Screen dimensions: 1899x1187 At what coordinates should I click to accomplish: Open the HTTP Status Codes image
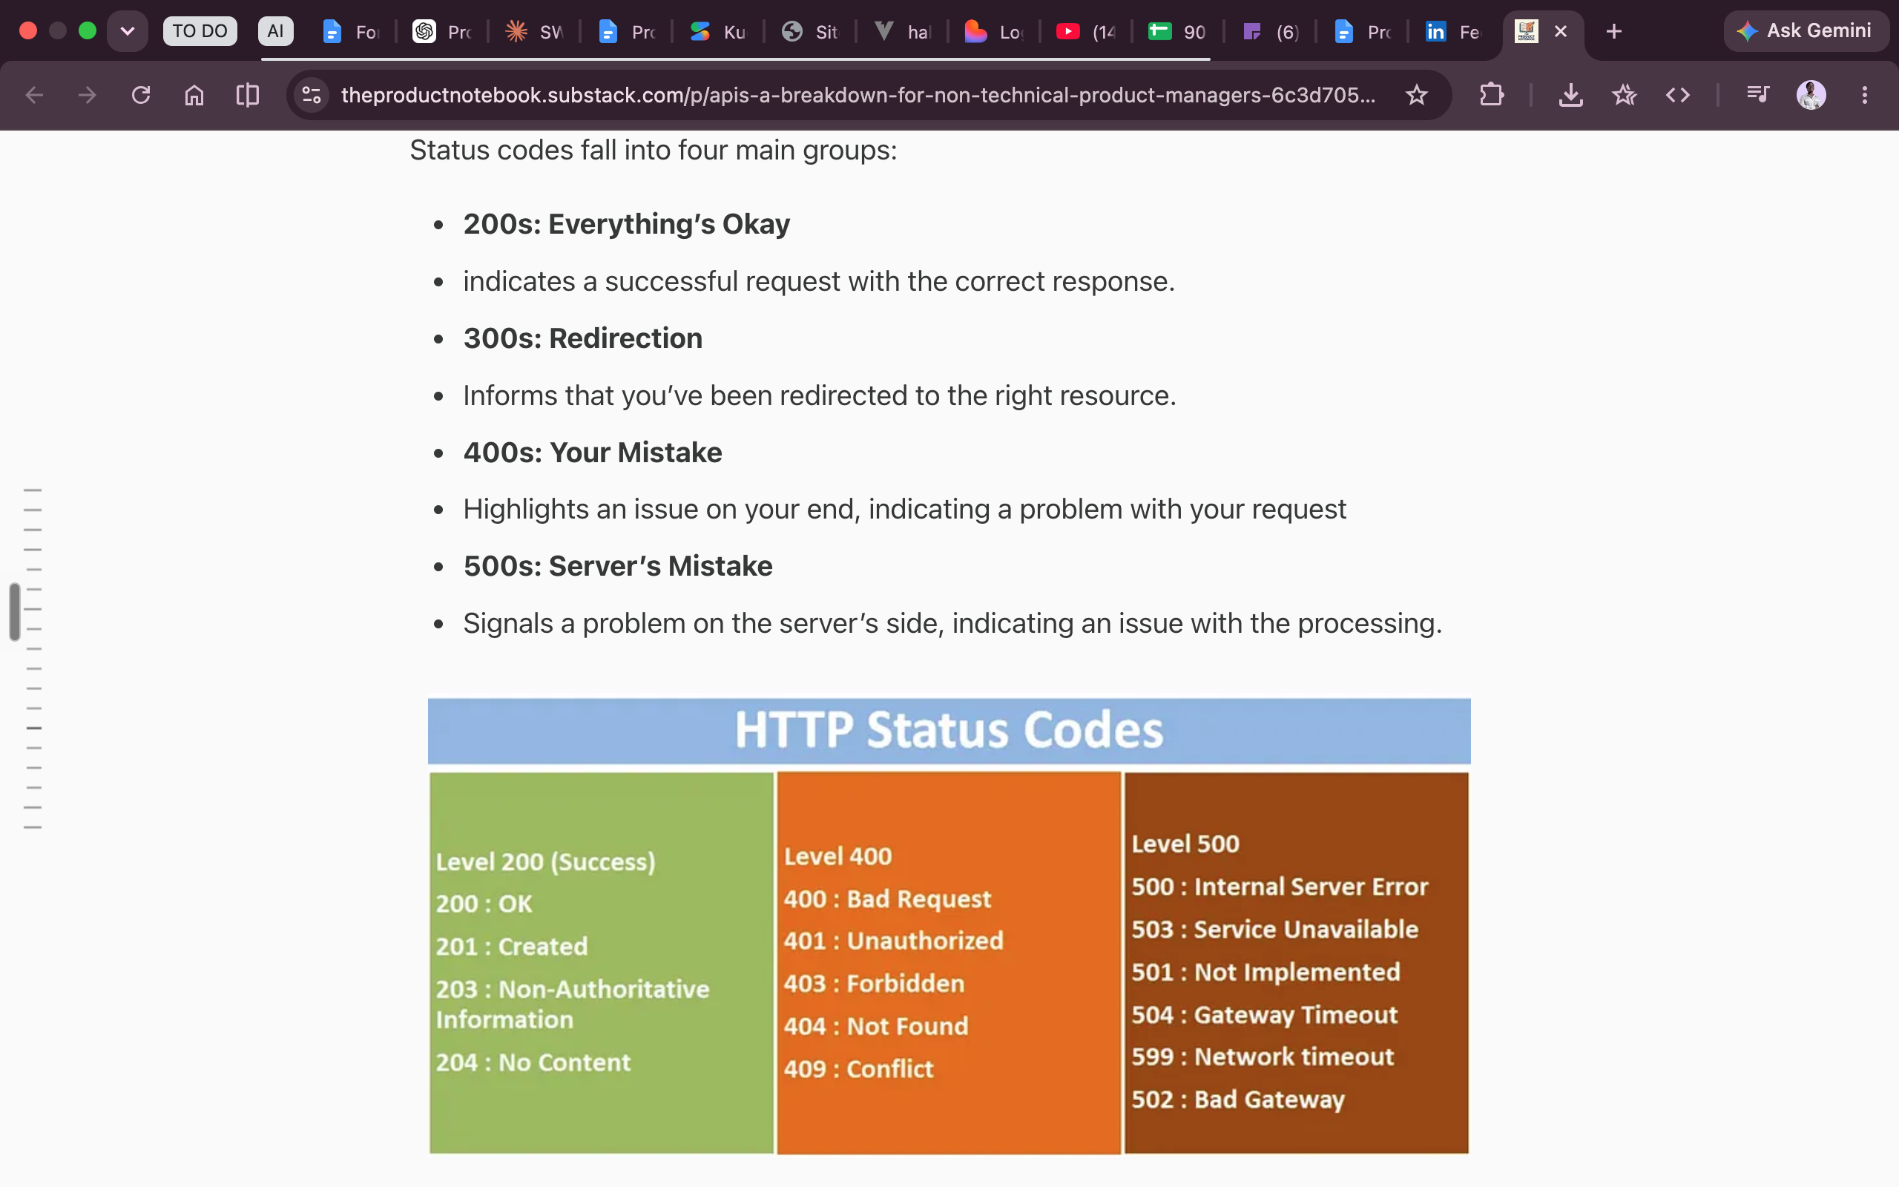pyautogui.click(x=949, y=927)
